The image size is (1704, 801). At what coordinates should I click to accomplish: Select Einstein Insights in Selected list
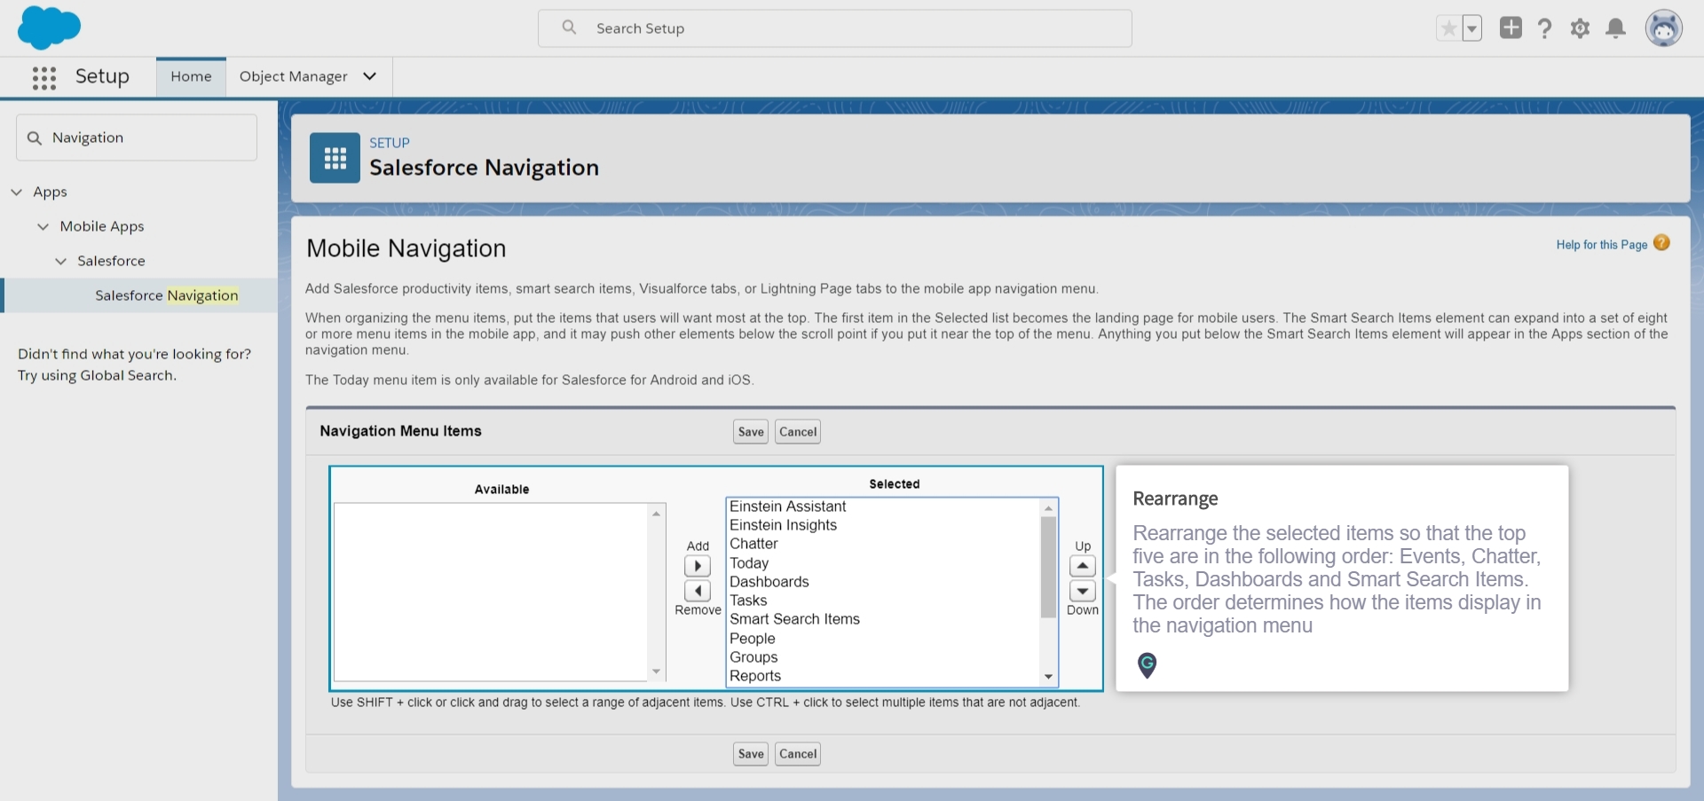tap(784, 525)
